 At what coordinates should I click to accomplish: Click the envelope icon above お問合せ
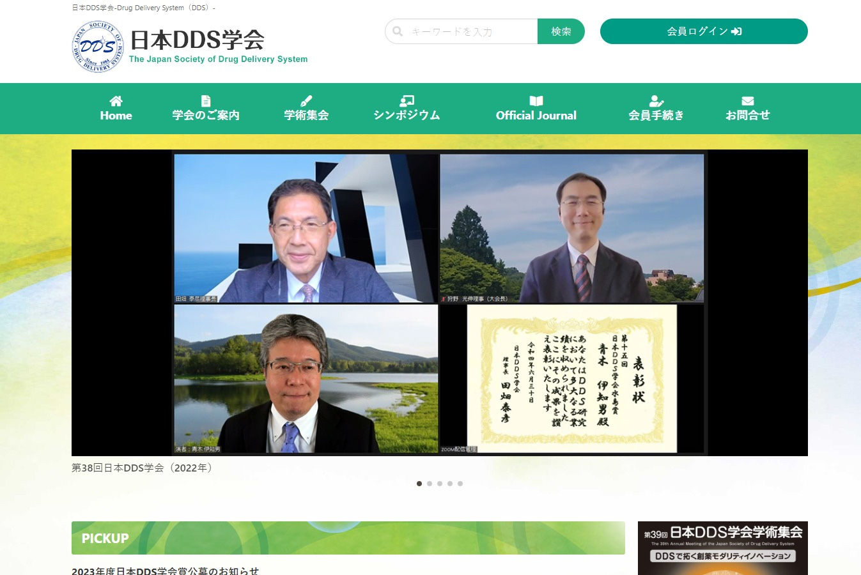click(x=748, y=101)
